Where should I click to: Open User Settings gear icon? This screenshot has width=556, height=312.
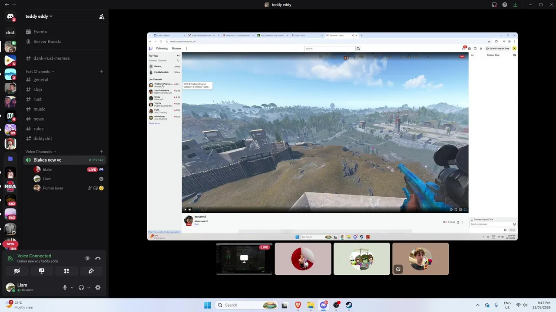(98, 287)
